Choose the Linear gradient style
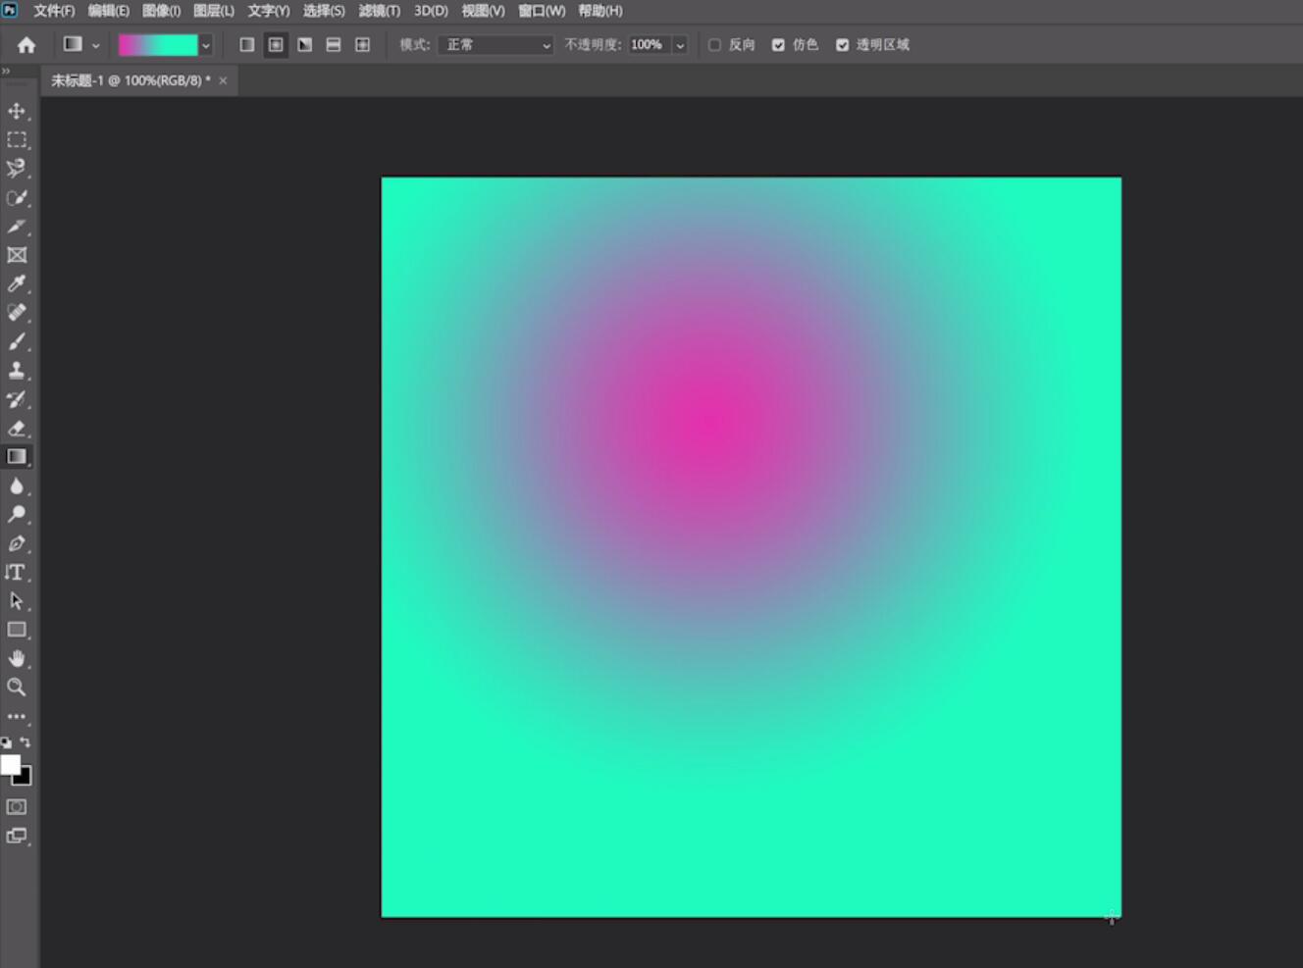 pyautogui.click(x=247, y=45)
